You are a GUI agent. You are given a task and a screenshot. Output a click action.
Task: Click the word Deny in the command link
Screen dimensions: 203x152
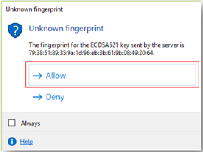55,97
